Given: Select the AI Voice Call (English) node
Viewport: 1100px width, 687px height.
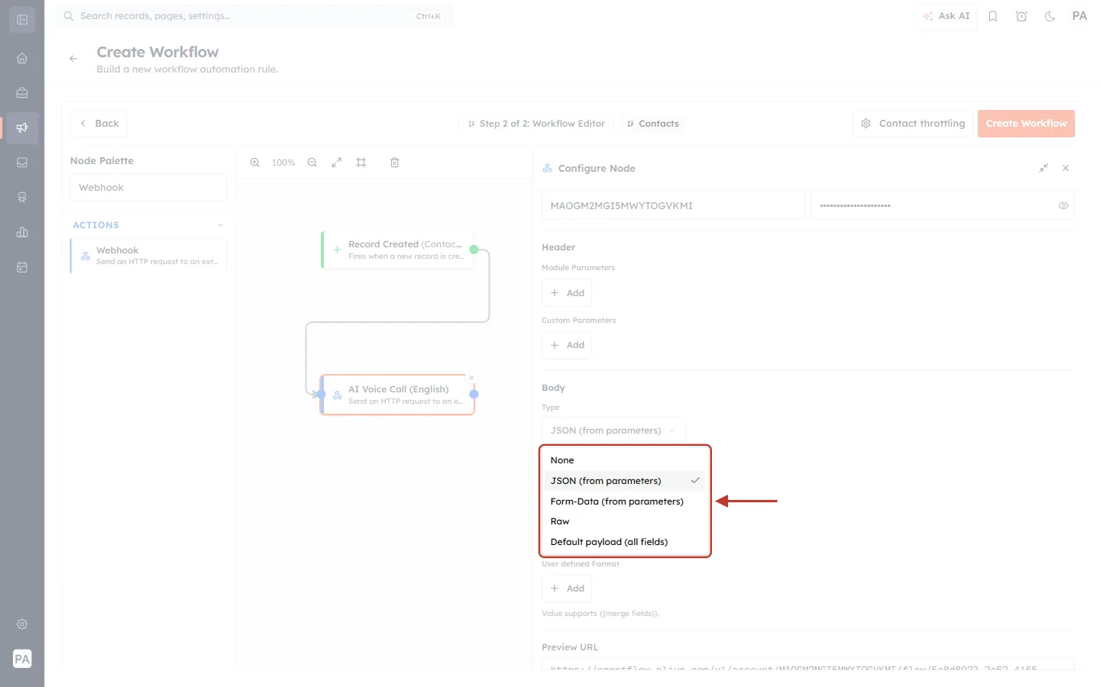Looking at the screenshot, I should (x=397, y=395).
